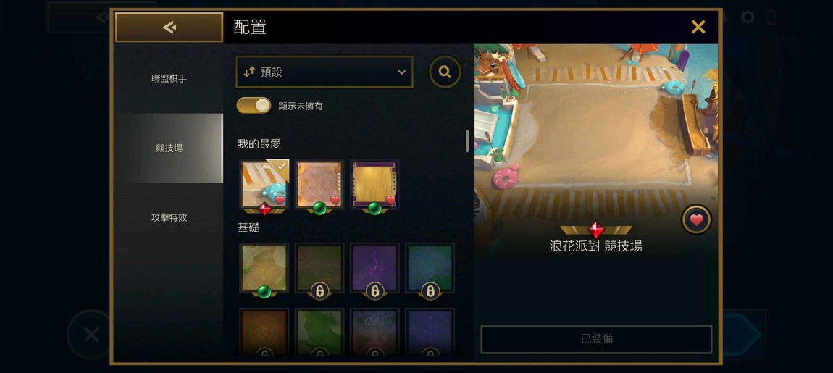Expand the dropdown chevron arrow
The height and width of the screenshot is (373, 833).
click(x=401, y=72)
